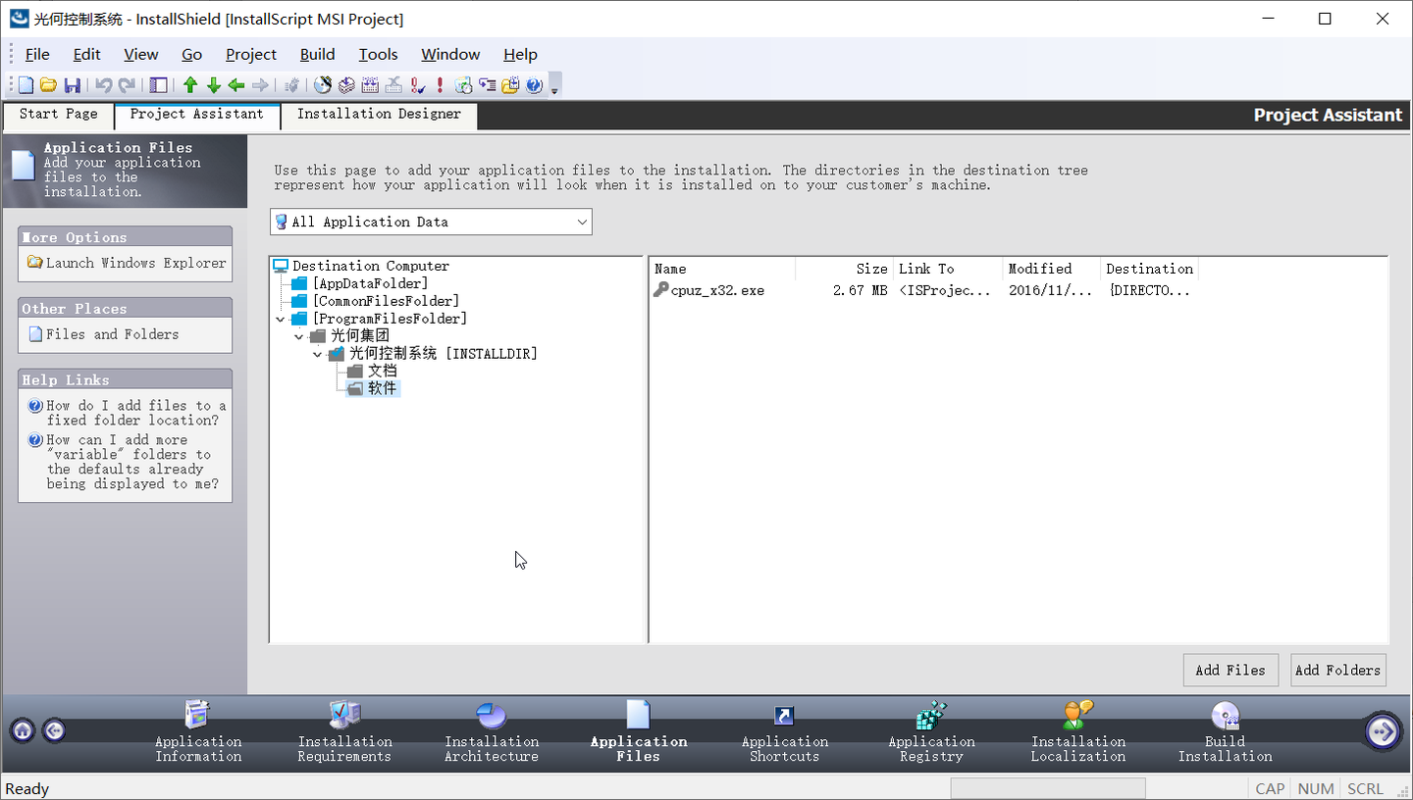Image resolution: width=1413 pixels, height=800 pixels.
Task: Click the Add Files button
Action: tap(1230, 670)
